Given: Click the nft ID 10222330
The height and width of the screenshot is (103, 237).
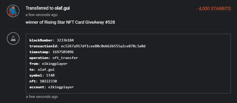Looking at the screenshot, I should (48, 81).
